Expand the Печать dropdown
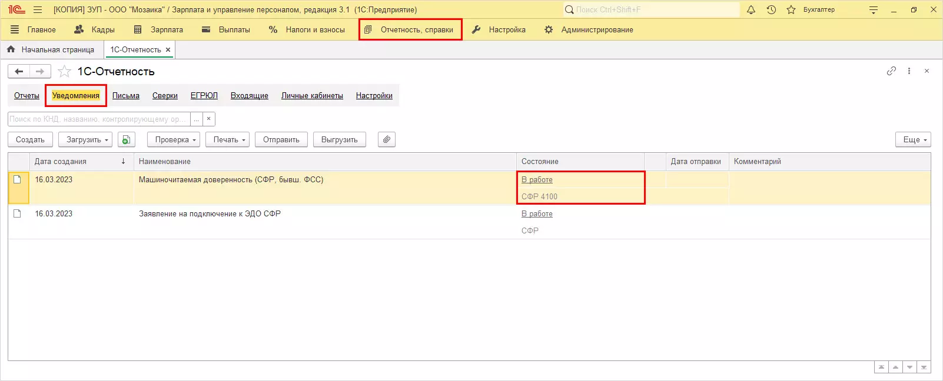The width and height of the screenshot is (943, 381). [228, 139]
